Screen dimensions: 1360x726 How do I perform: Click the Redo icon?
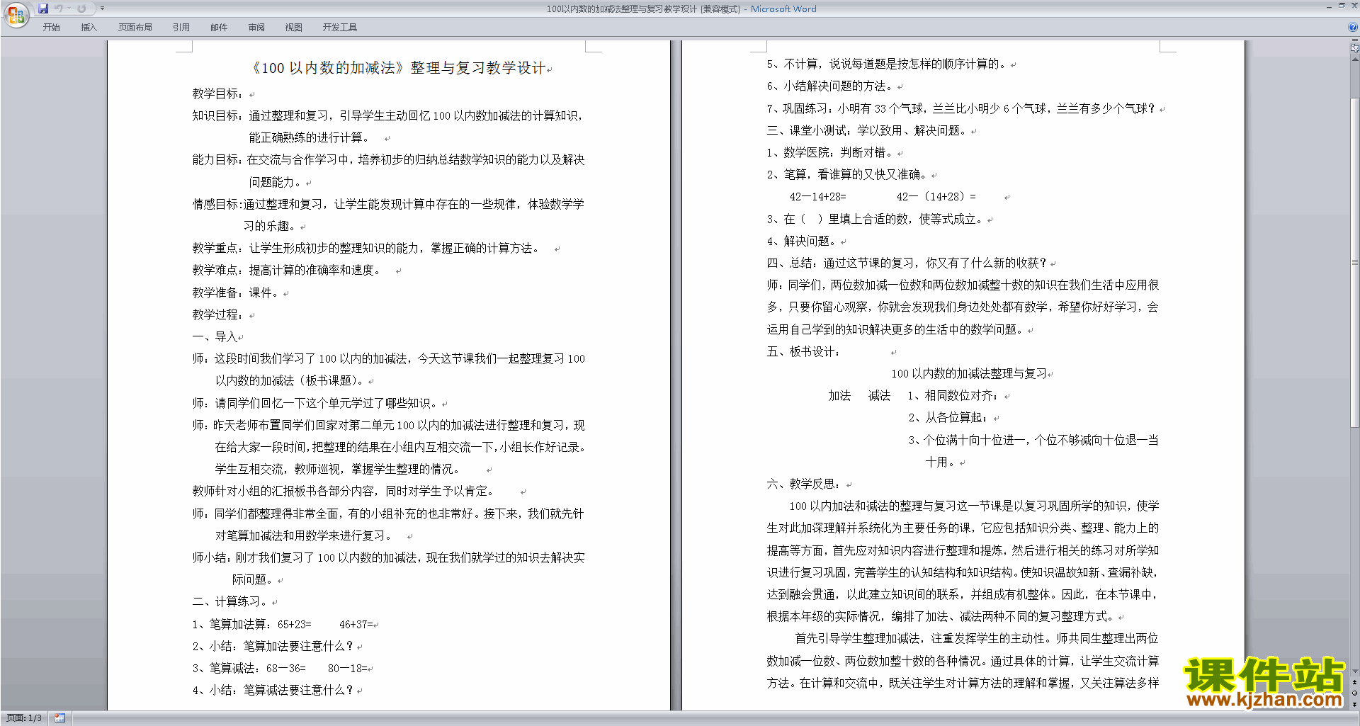[x=81, y=8]
